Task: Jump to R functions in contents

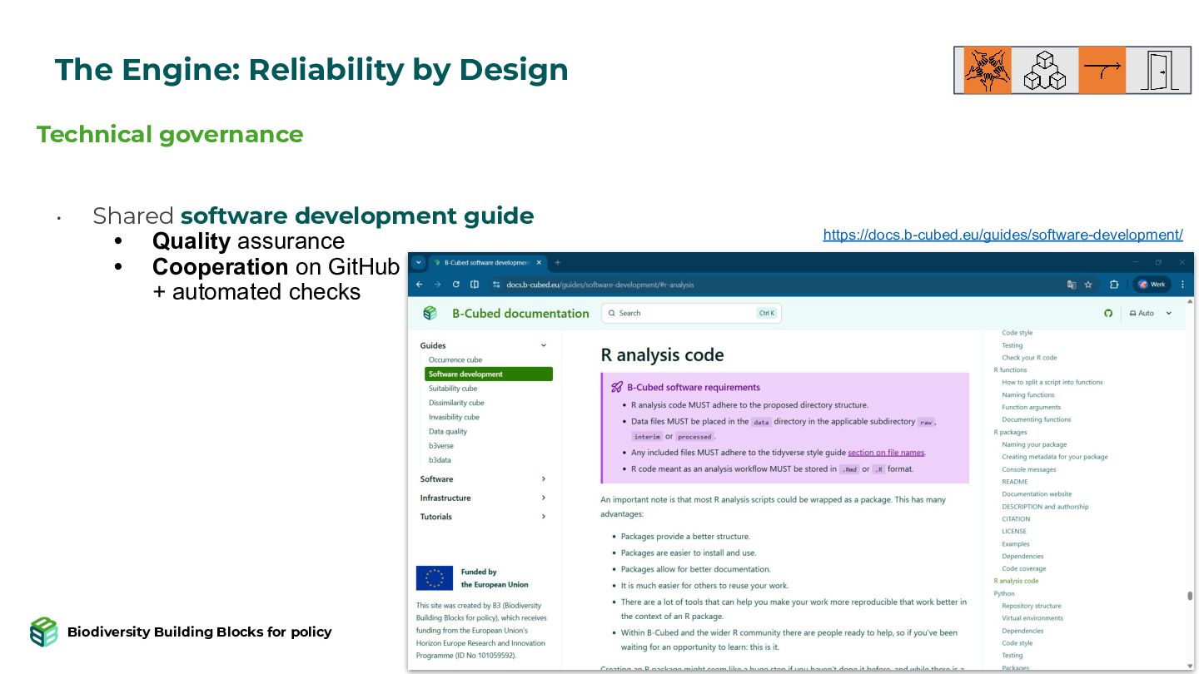Action: tap(1010, 370)
